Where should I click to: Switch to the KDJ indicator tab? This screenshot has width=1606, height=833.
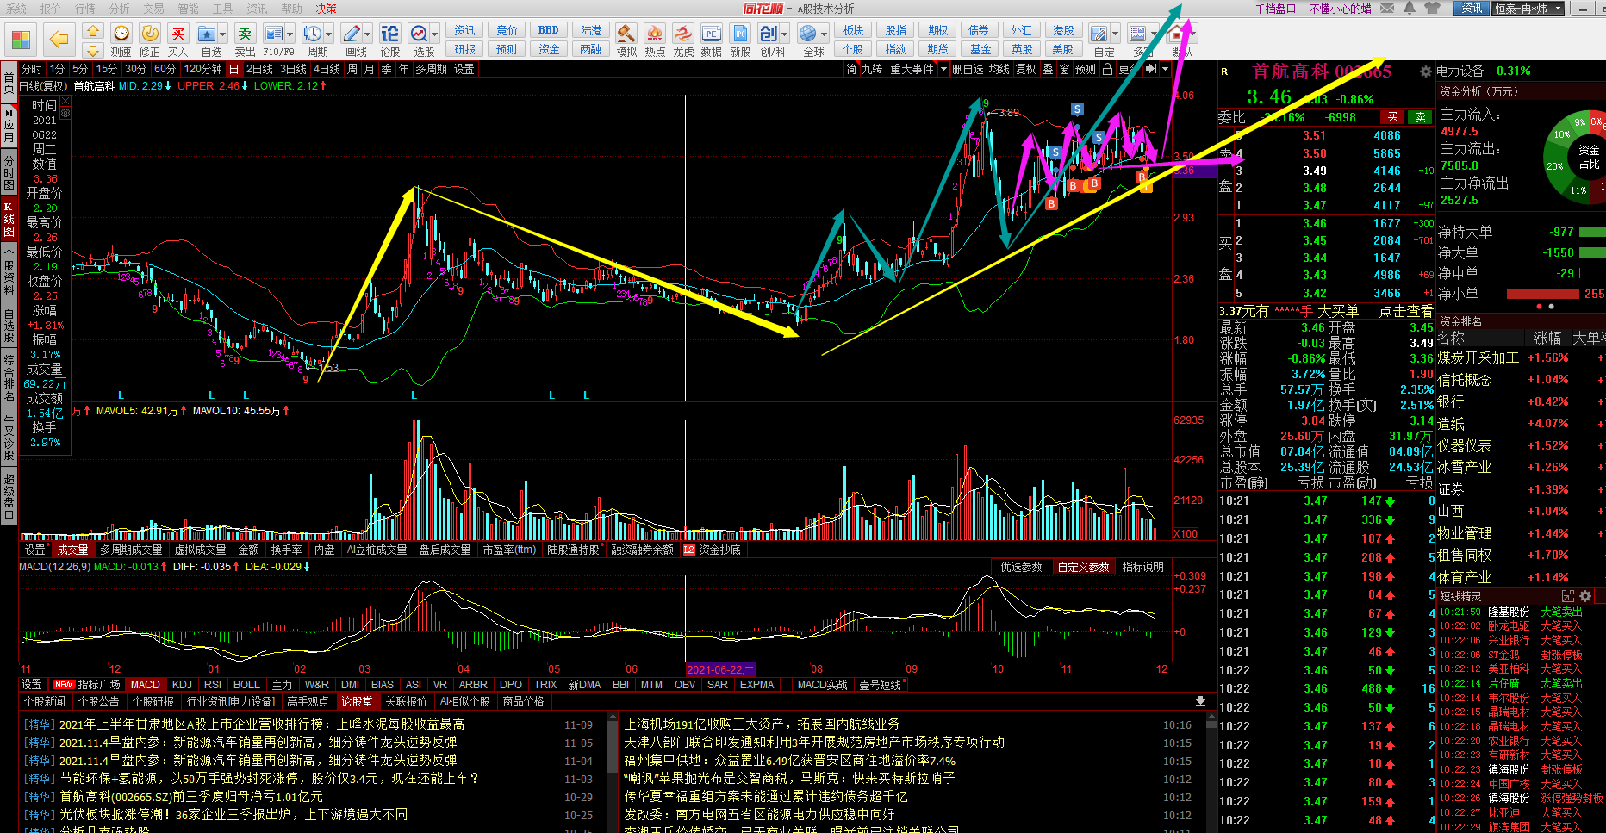click(182, 685)
